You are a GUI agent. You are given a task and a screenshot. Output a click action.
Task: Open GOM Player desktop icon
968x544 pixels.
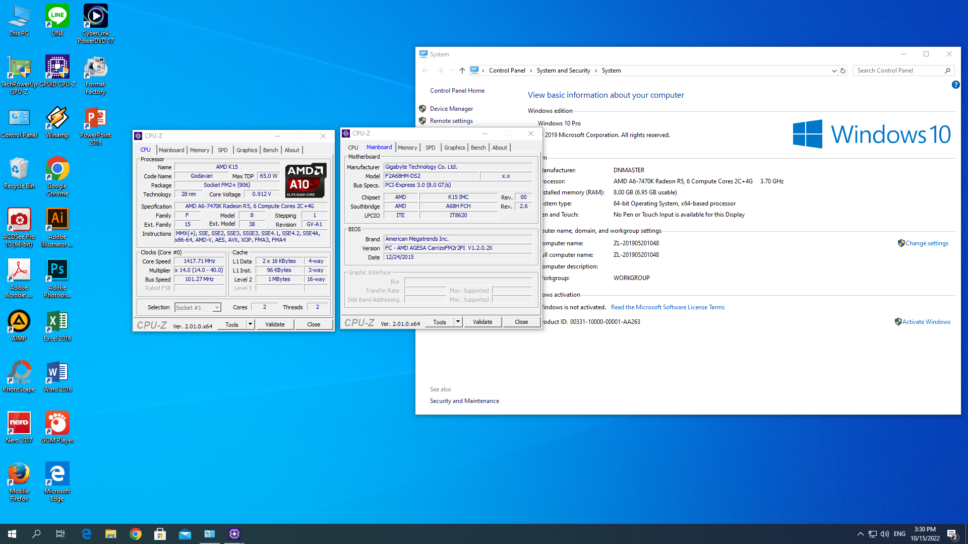tap(57, 427)
